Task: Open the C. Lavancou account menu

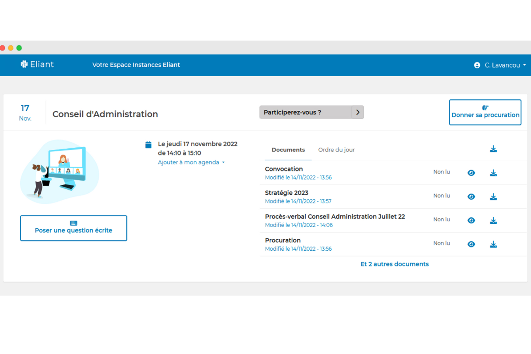Action: tap(505, 65)
